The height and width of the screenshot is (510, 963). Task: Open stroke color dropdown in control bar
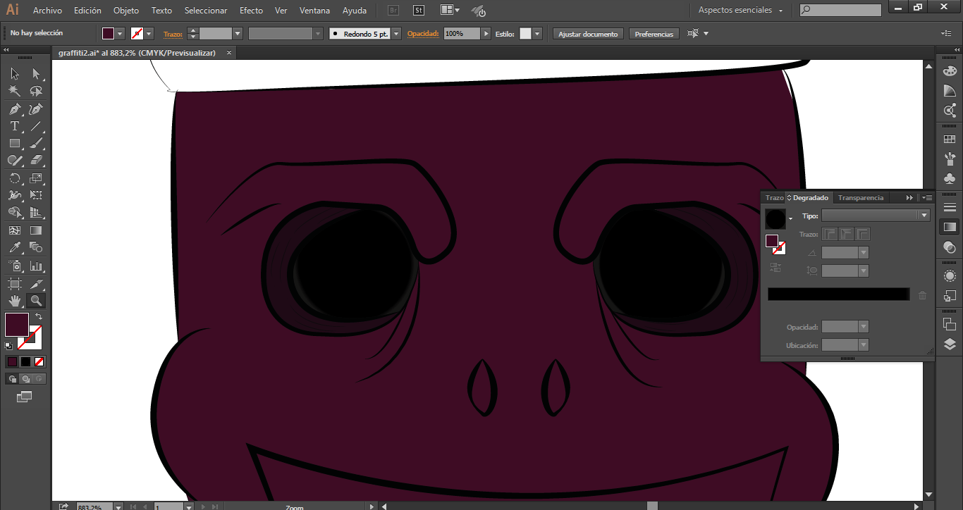click(x=149, y=34)
